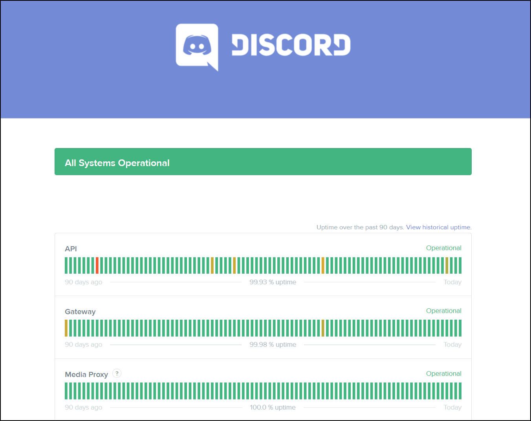Click "90 days ago" under Media Proxy chart
This screenshot has width=531, height=421.
(84, 407)
